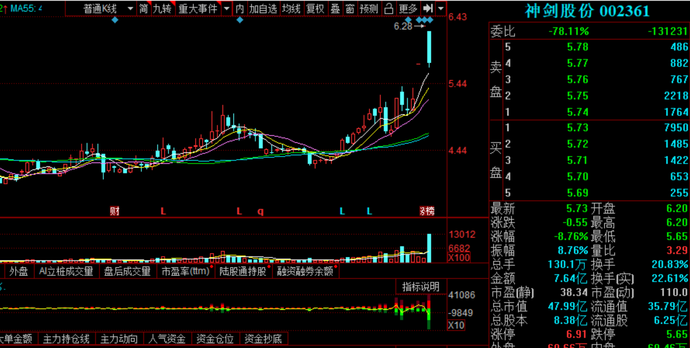Click the 6.28 high price label on chart

click(x=403, y=26)
